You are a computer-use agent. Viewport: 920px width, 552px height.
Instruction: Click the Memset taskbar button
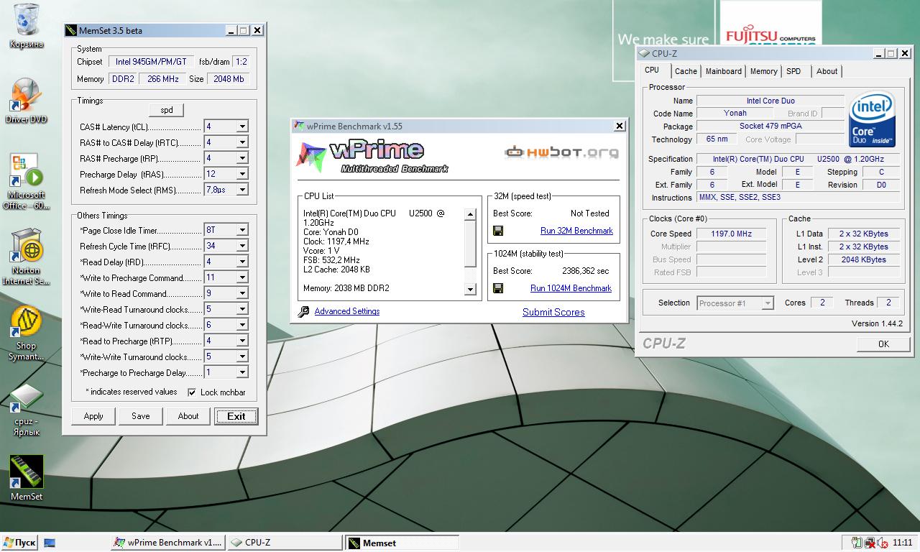(x=402, y=543)
